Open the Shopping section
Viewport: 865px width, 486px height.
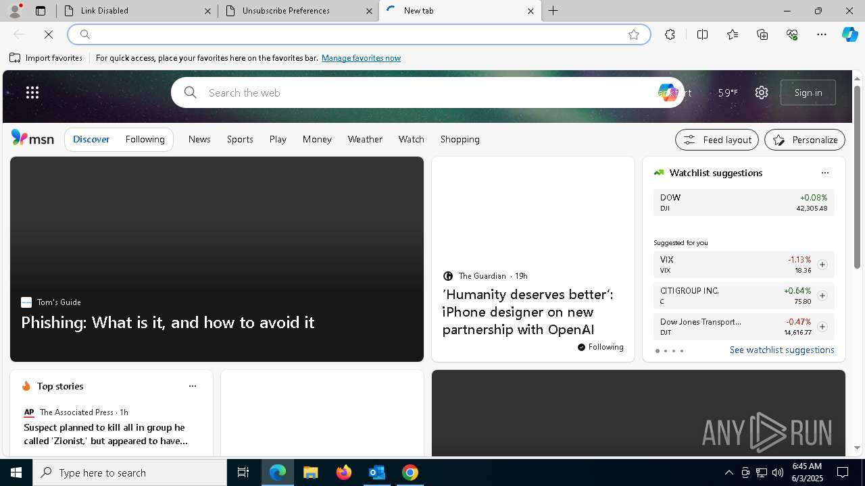pos(460,139)
